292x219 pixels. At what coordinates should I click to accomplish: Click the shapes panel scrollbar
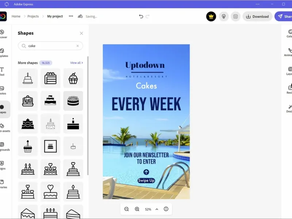point(88,115)
